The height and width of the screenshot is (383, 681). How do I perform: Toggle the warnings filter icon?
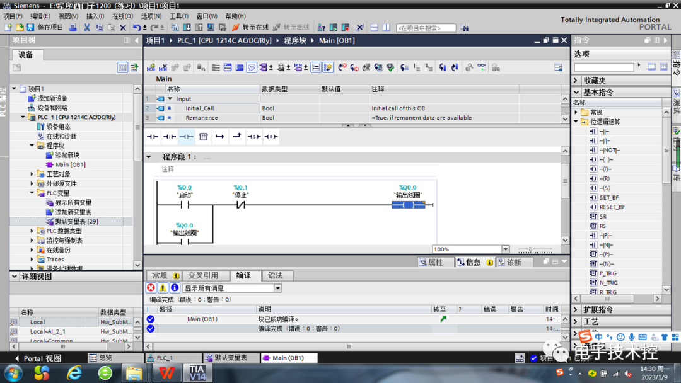click(x=163, y=288)
